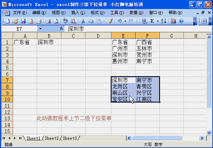Click the fx insert function icon

pyautogui.click(x=61, y=28)
